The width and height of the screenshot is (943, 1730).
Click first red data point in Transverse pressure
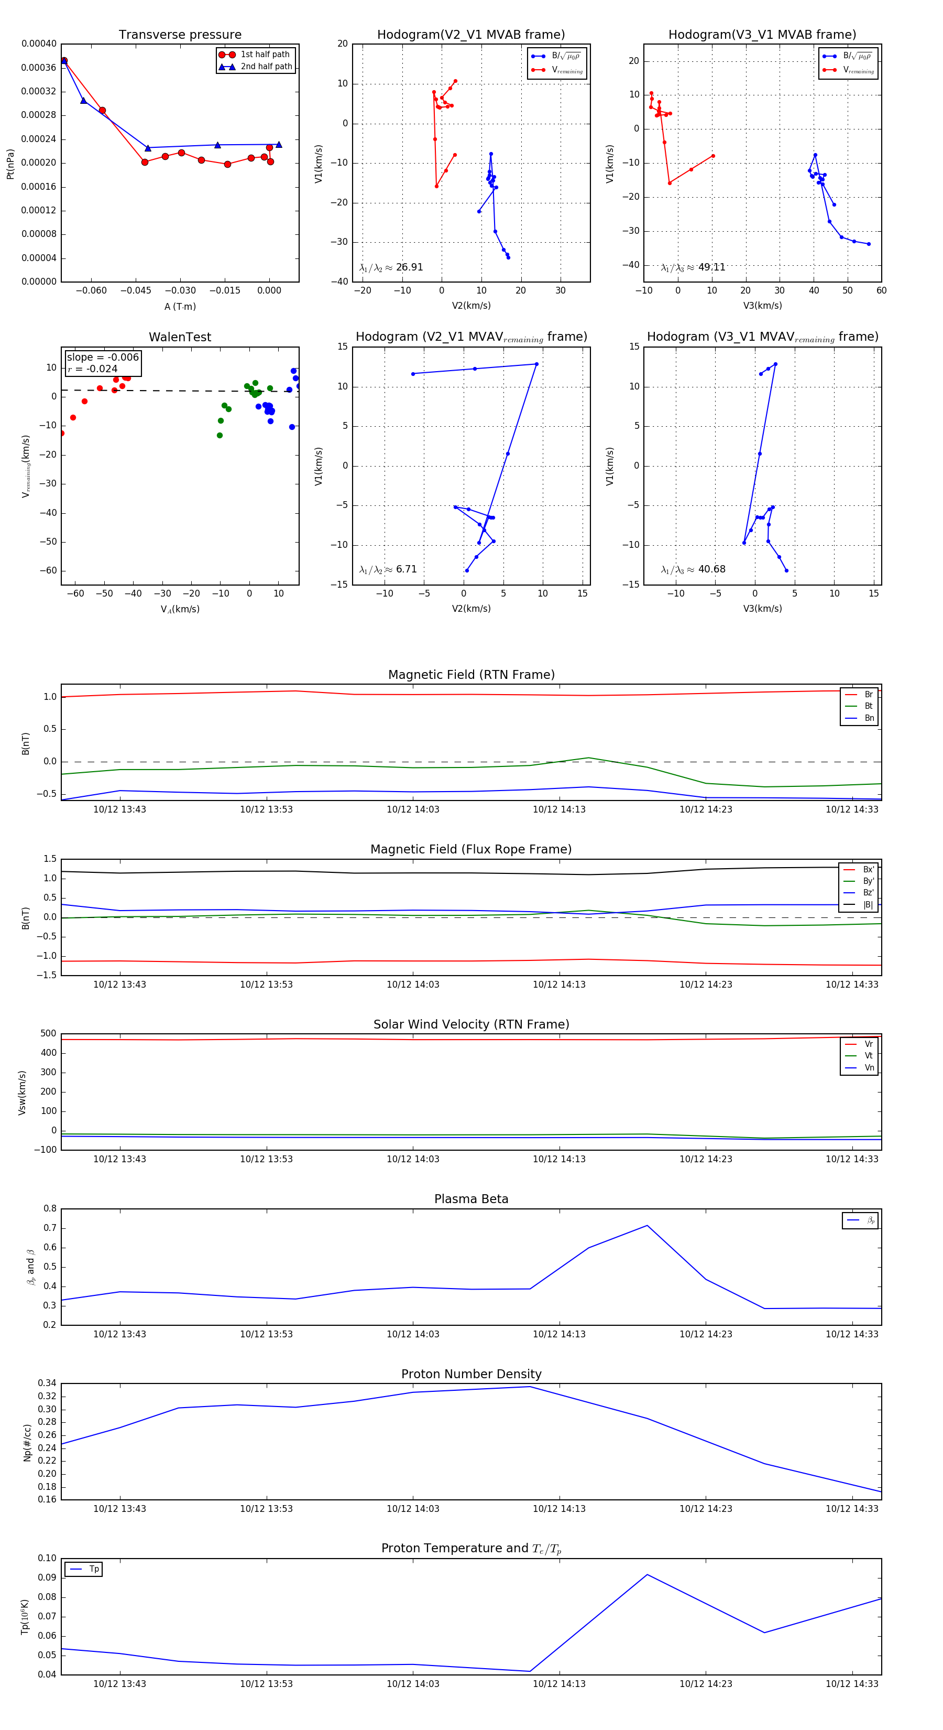[64, 60]
